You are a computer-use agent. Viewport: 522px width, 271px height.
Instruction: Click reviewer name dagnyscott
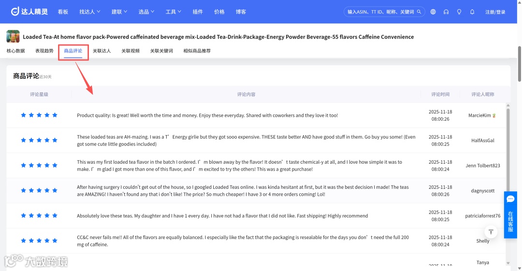[x=483, y=191]
